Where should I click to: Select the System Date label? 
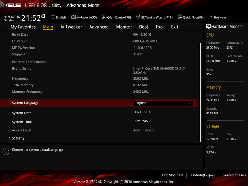click(22, 113)
